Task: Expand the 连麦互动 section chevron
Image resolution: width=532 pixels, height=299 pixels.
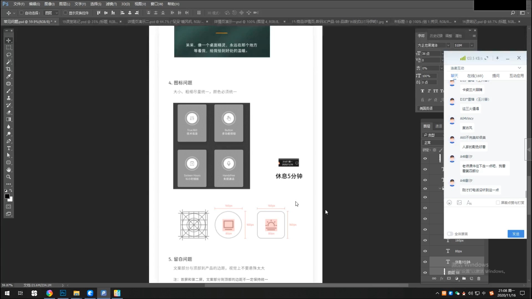Action: [x=520, y=68]
